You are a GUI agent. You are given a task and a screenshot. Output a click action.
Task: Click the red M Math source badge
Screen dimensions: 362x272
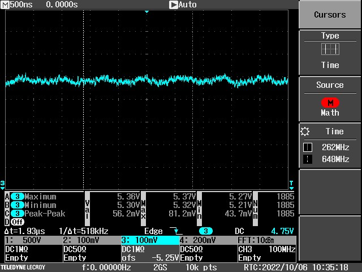[330, 103]
